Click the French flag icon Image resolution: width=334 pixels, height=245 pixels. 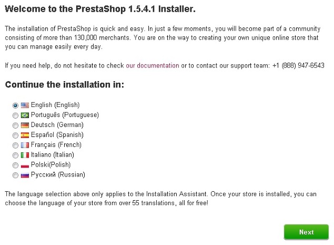[x=25, y=145]
